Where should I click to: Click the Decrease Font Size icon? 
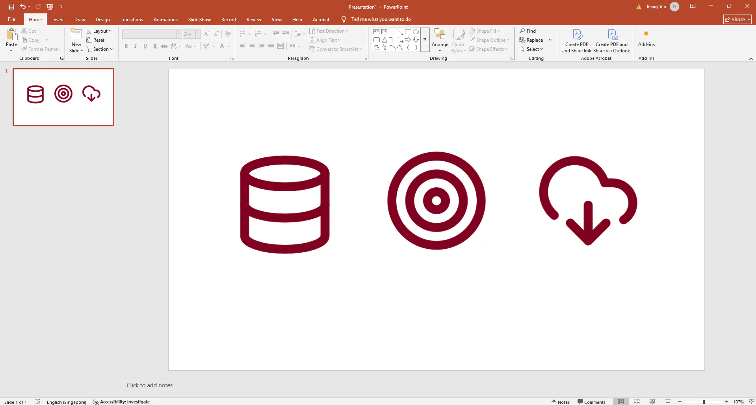[216, 34]
